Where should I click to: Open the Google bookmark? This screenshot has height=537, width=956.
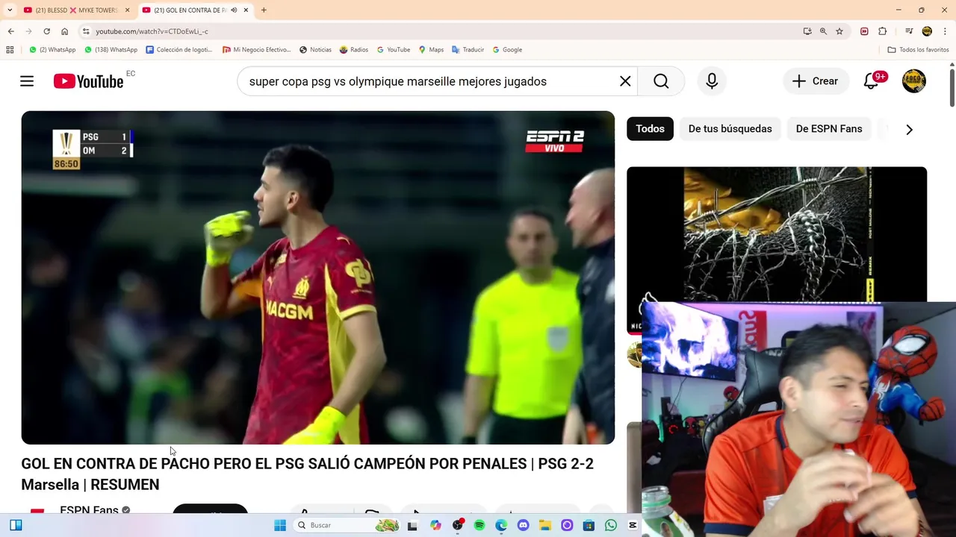507,50
